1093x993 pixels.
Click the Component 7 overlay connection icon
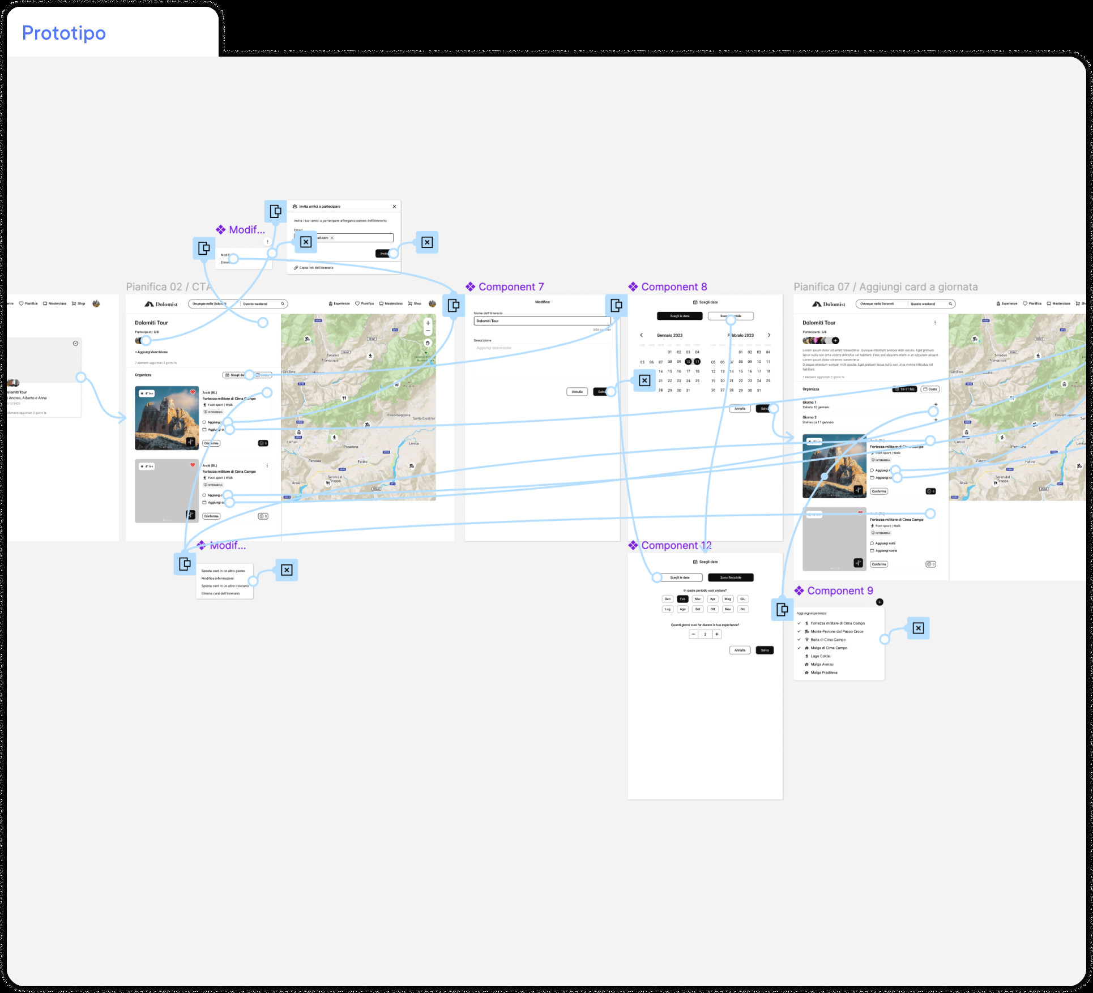[x=454, y=305]
